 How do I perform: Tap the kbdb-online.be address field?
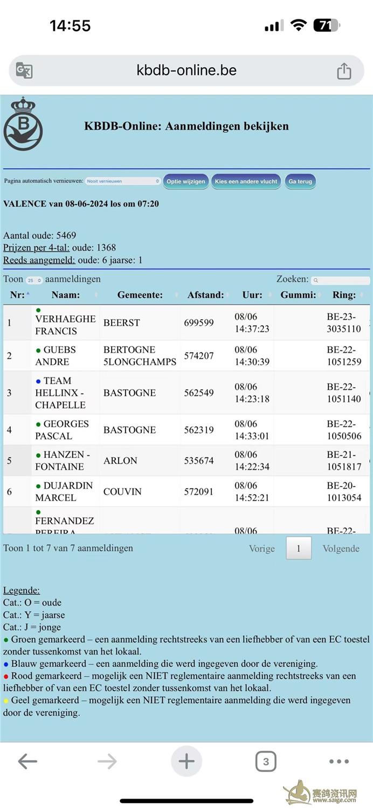pyautogui.click(x=186, y=71)
